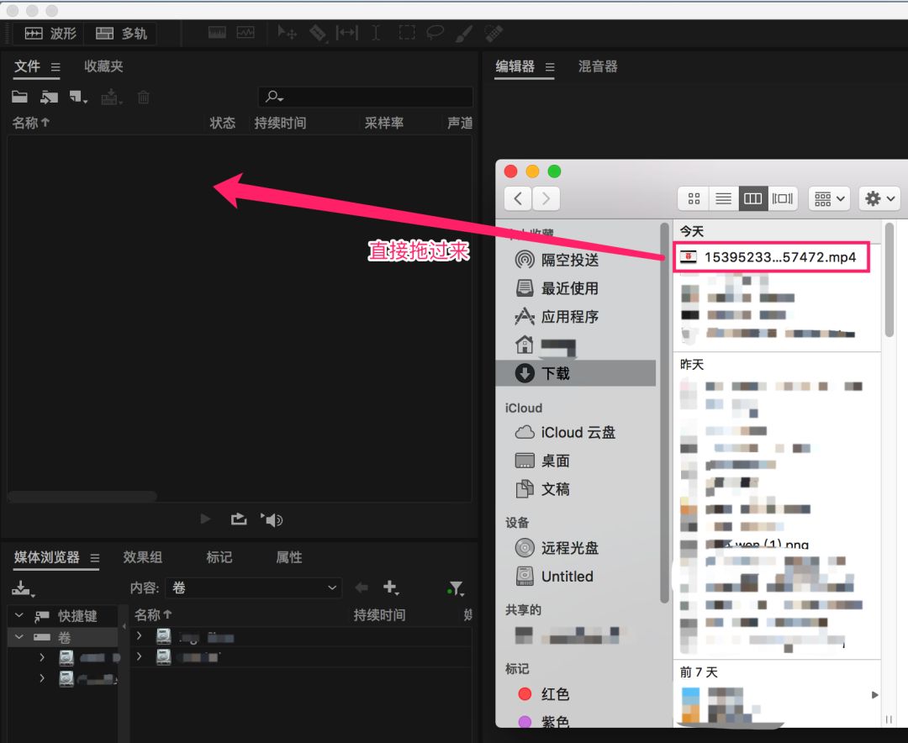Open the 文件 panel menu icon
Viewport: 908px width, 743px height.
click(x=55, y=67)
